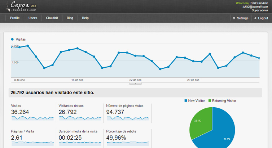Click the Visitas legend blue dot
This screenshot has height=148, width=272.
(x=12, y=39)
